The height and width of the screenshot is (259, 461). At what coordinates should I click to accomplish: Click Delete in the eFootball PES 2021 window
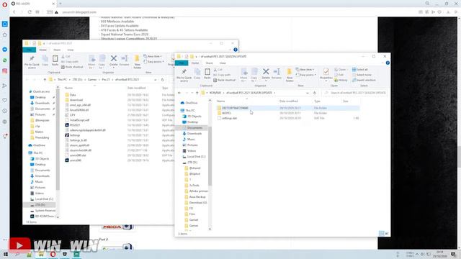point(114,60)
